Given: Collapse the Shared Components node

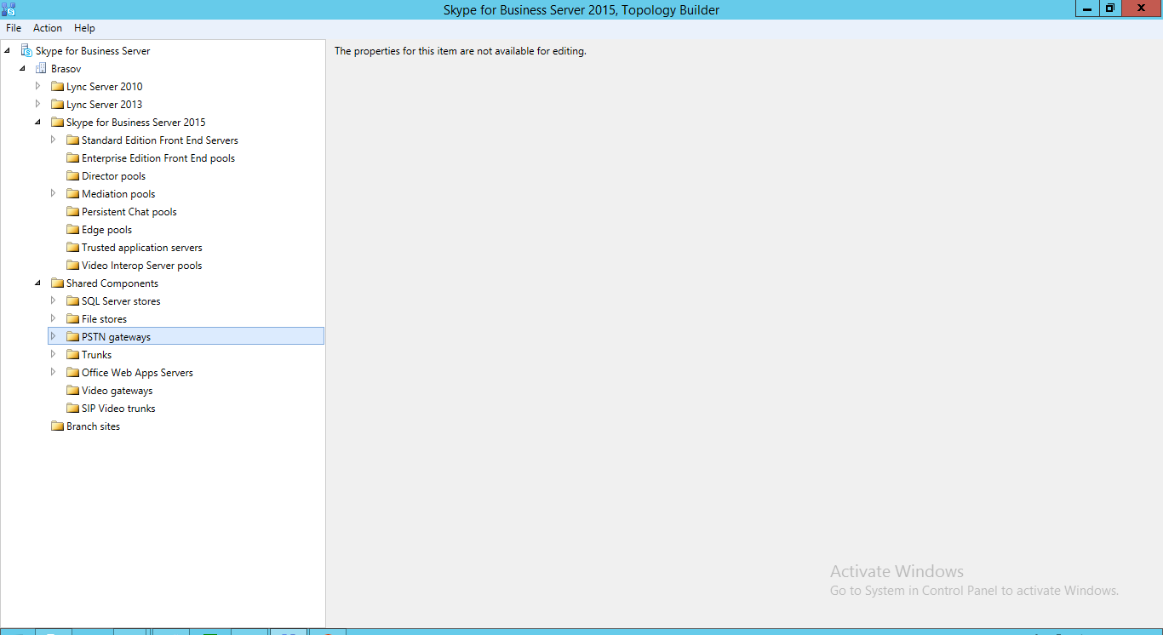Looking at the screenshot, I should (x=38, y=283).
